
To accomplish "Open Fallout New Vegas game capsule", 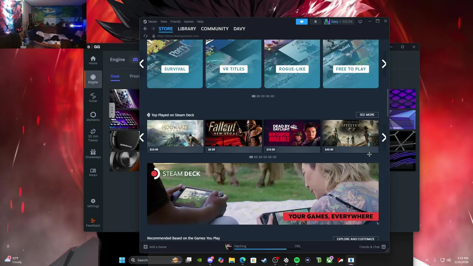I will pos(234,136).
